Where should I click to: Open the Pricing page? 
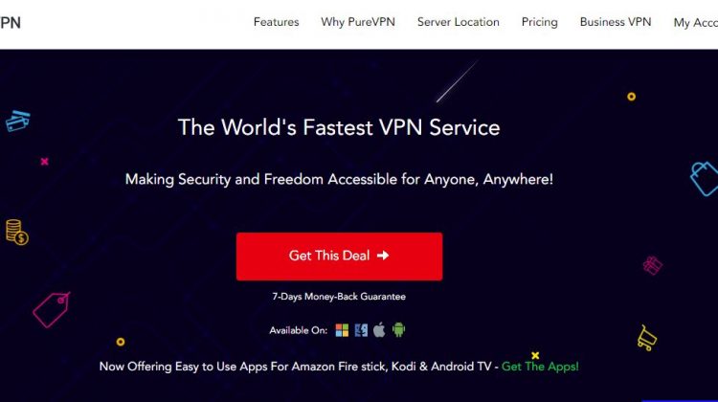point(539,22)
